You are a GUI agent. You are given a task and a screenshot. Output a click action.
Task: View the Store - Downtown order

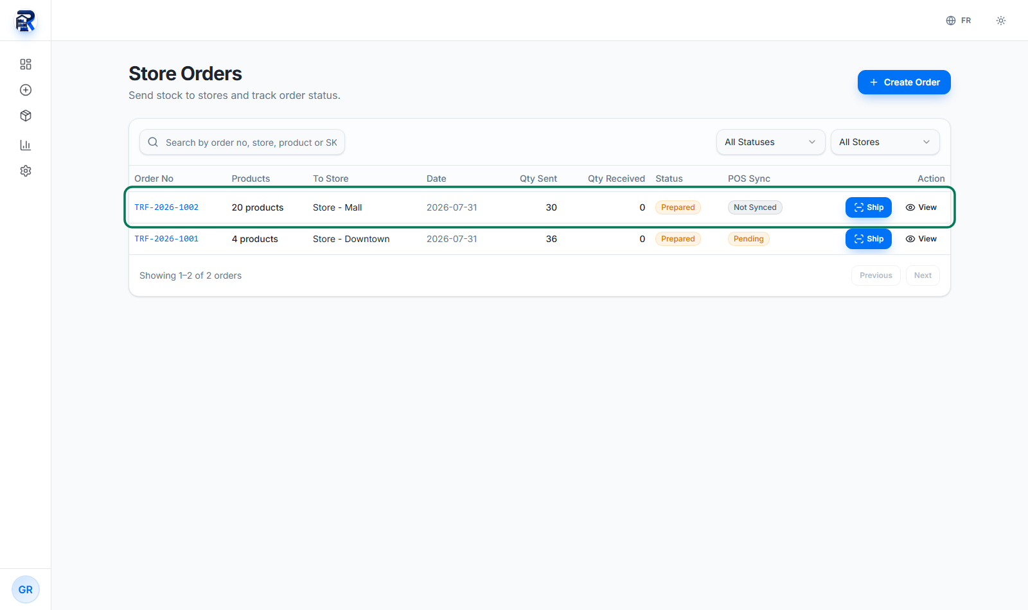[921, 239]
